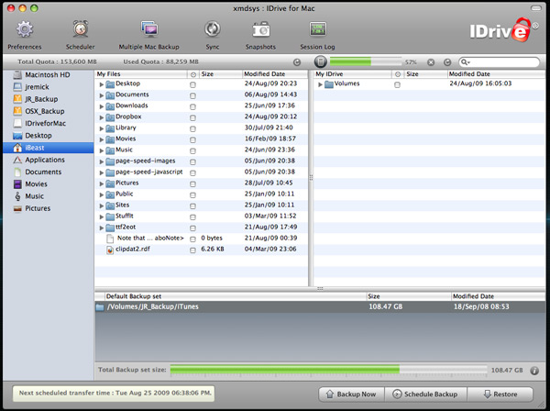Click the Total Backup set size bar
The height and width of the screenshot is (411, 550).
(329, 370)
